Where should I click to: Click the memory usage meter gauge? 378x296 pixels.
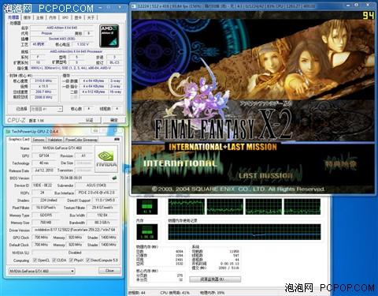click(147, 231)
